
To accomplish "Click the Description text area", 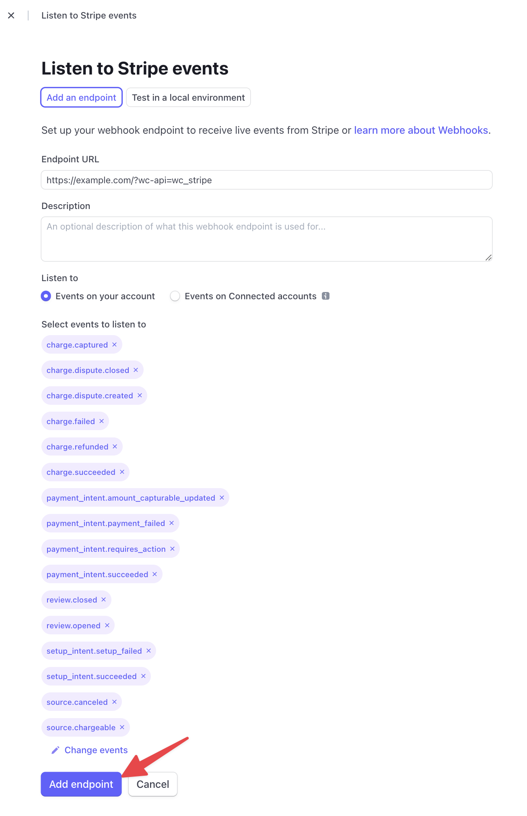I will 266,238.
